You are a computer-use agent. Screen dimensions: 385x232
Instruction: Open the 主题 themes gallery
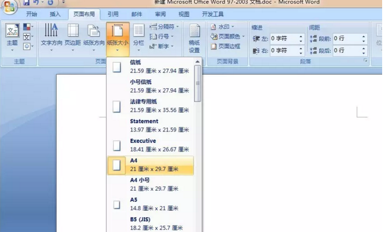click(x=12, y=37)
